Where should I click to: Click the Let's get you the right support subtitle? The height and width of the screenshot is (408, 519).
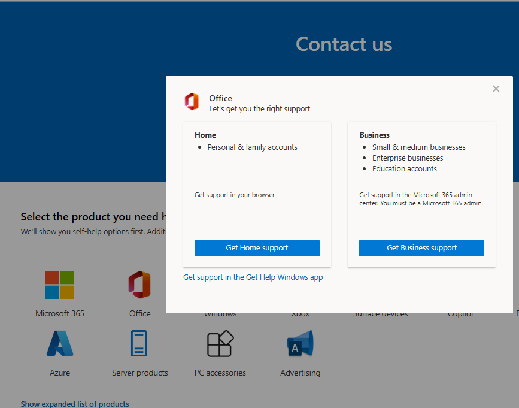260,109
